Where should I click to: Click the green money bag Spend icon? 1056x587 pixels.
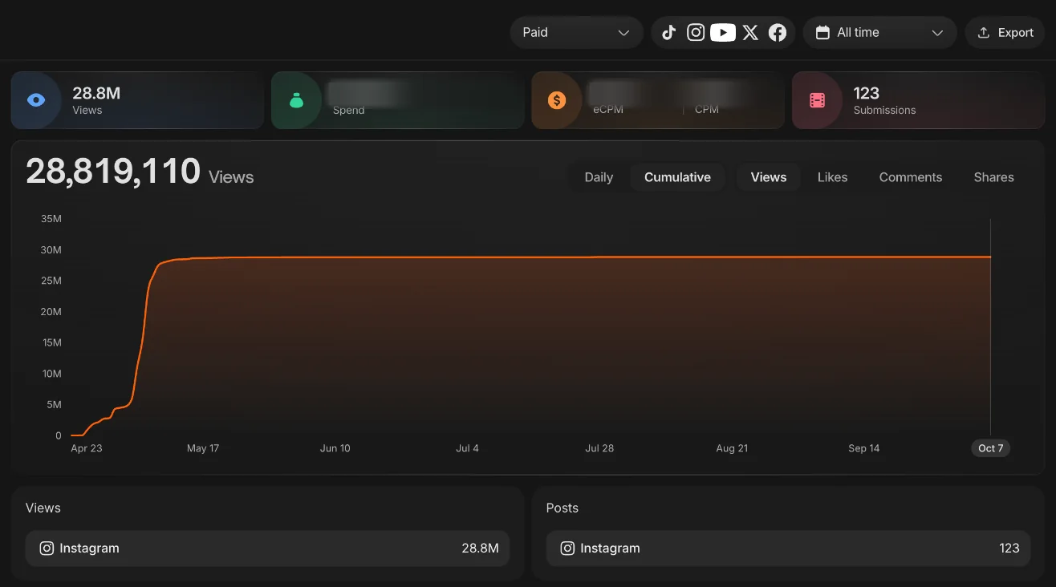pos(296,100)
